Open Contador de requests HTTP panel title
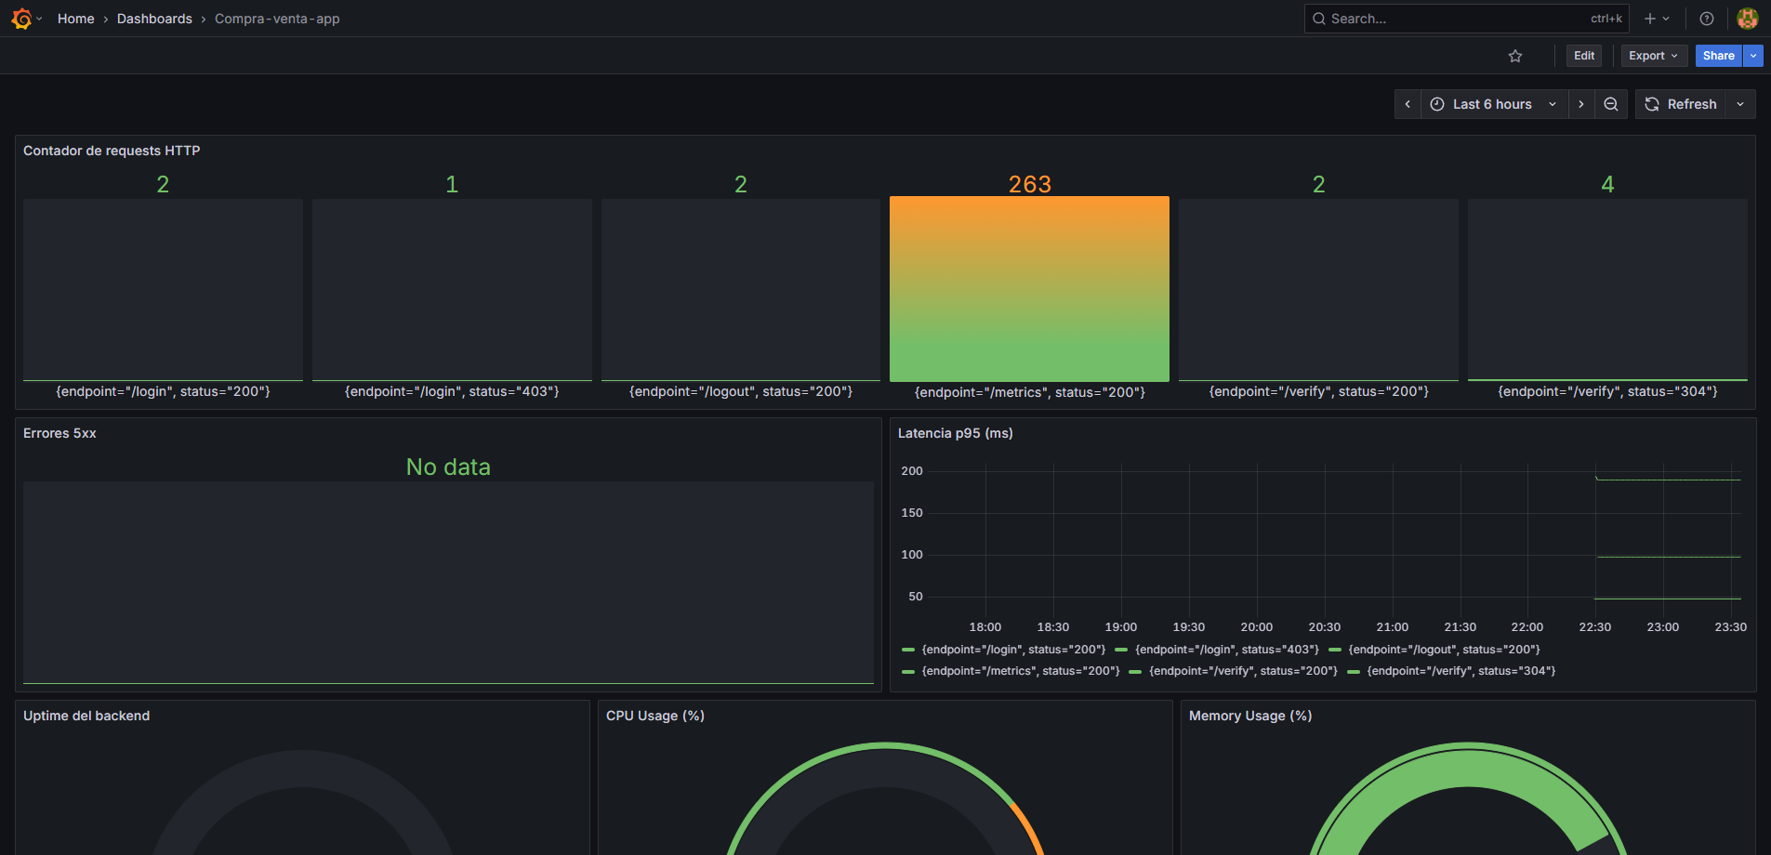Image resolution: width=1771 pixels, height=855 pixels. [x=112, y=151]
